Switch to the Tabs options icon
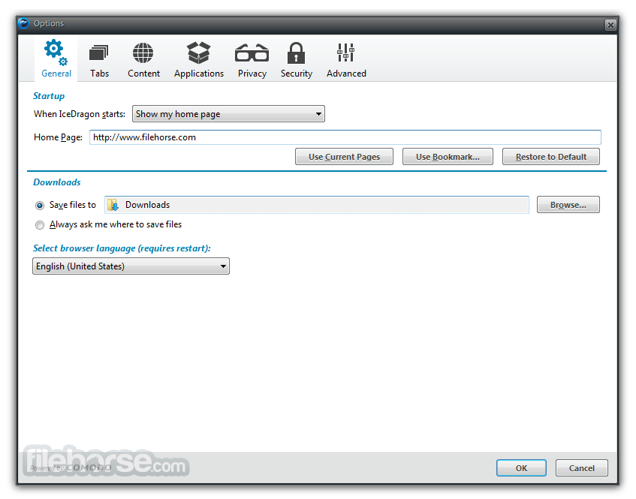636x499 pixels. pos(99,53)
